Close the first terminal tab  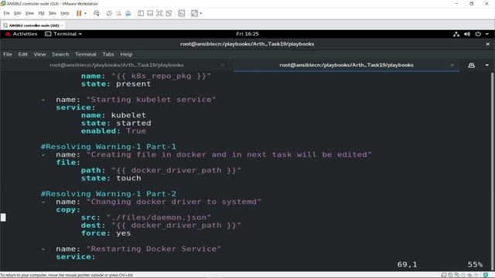tap(222, 65)
